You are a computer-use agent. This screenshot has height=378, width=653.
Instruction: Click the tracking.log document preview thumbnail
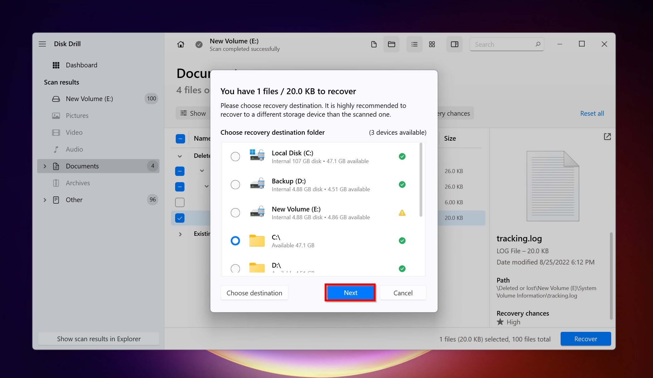click(x=552, y=186)
